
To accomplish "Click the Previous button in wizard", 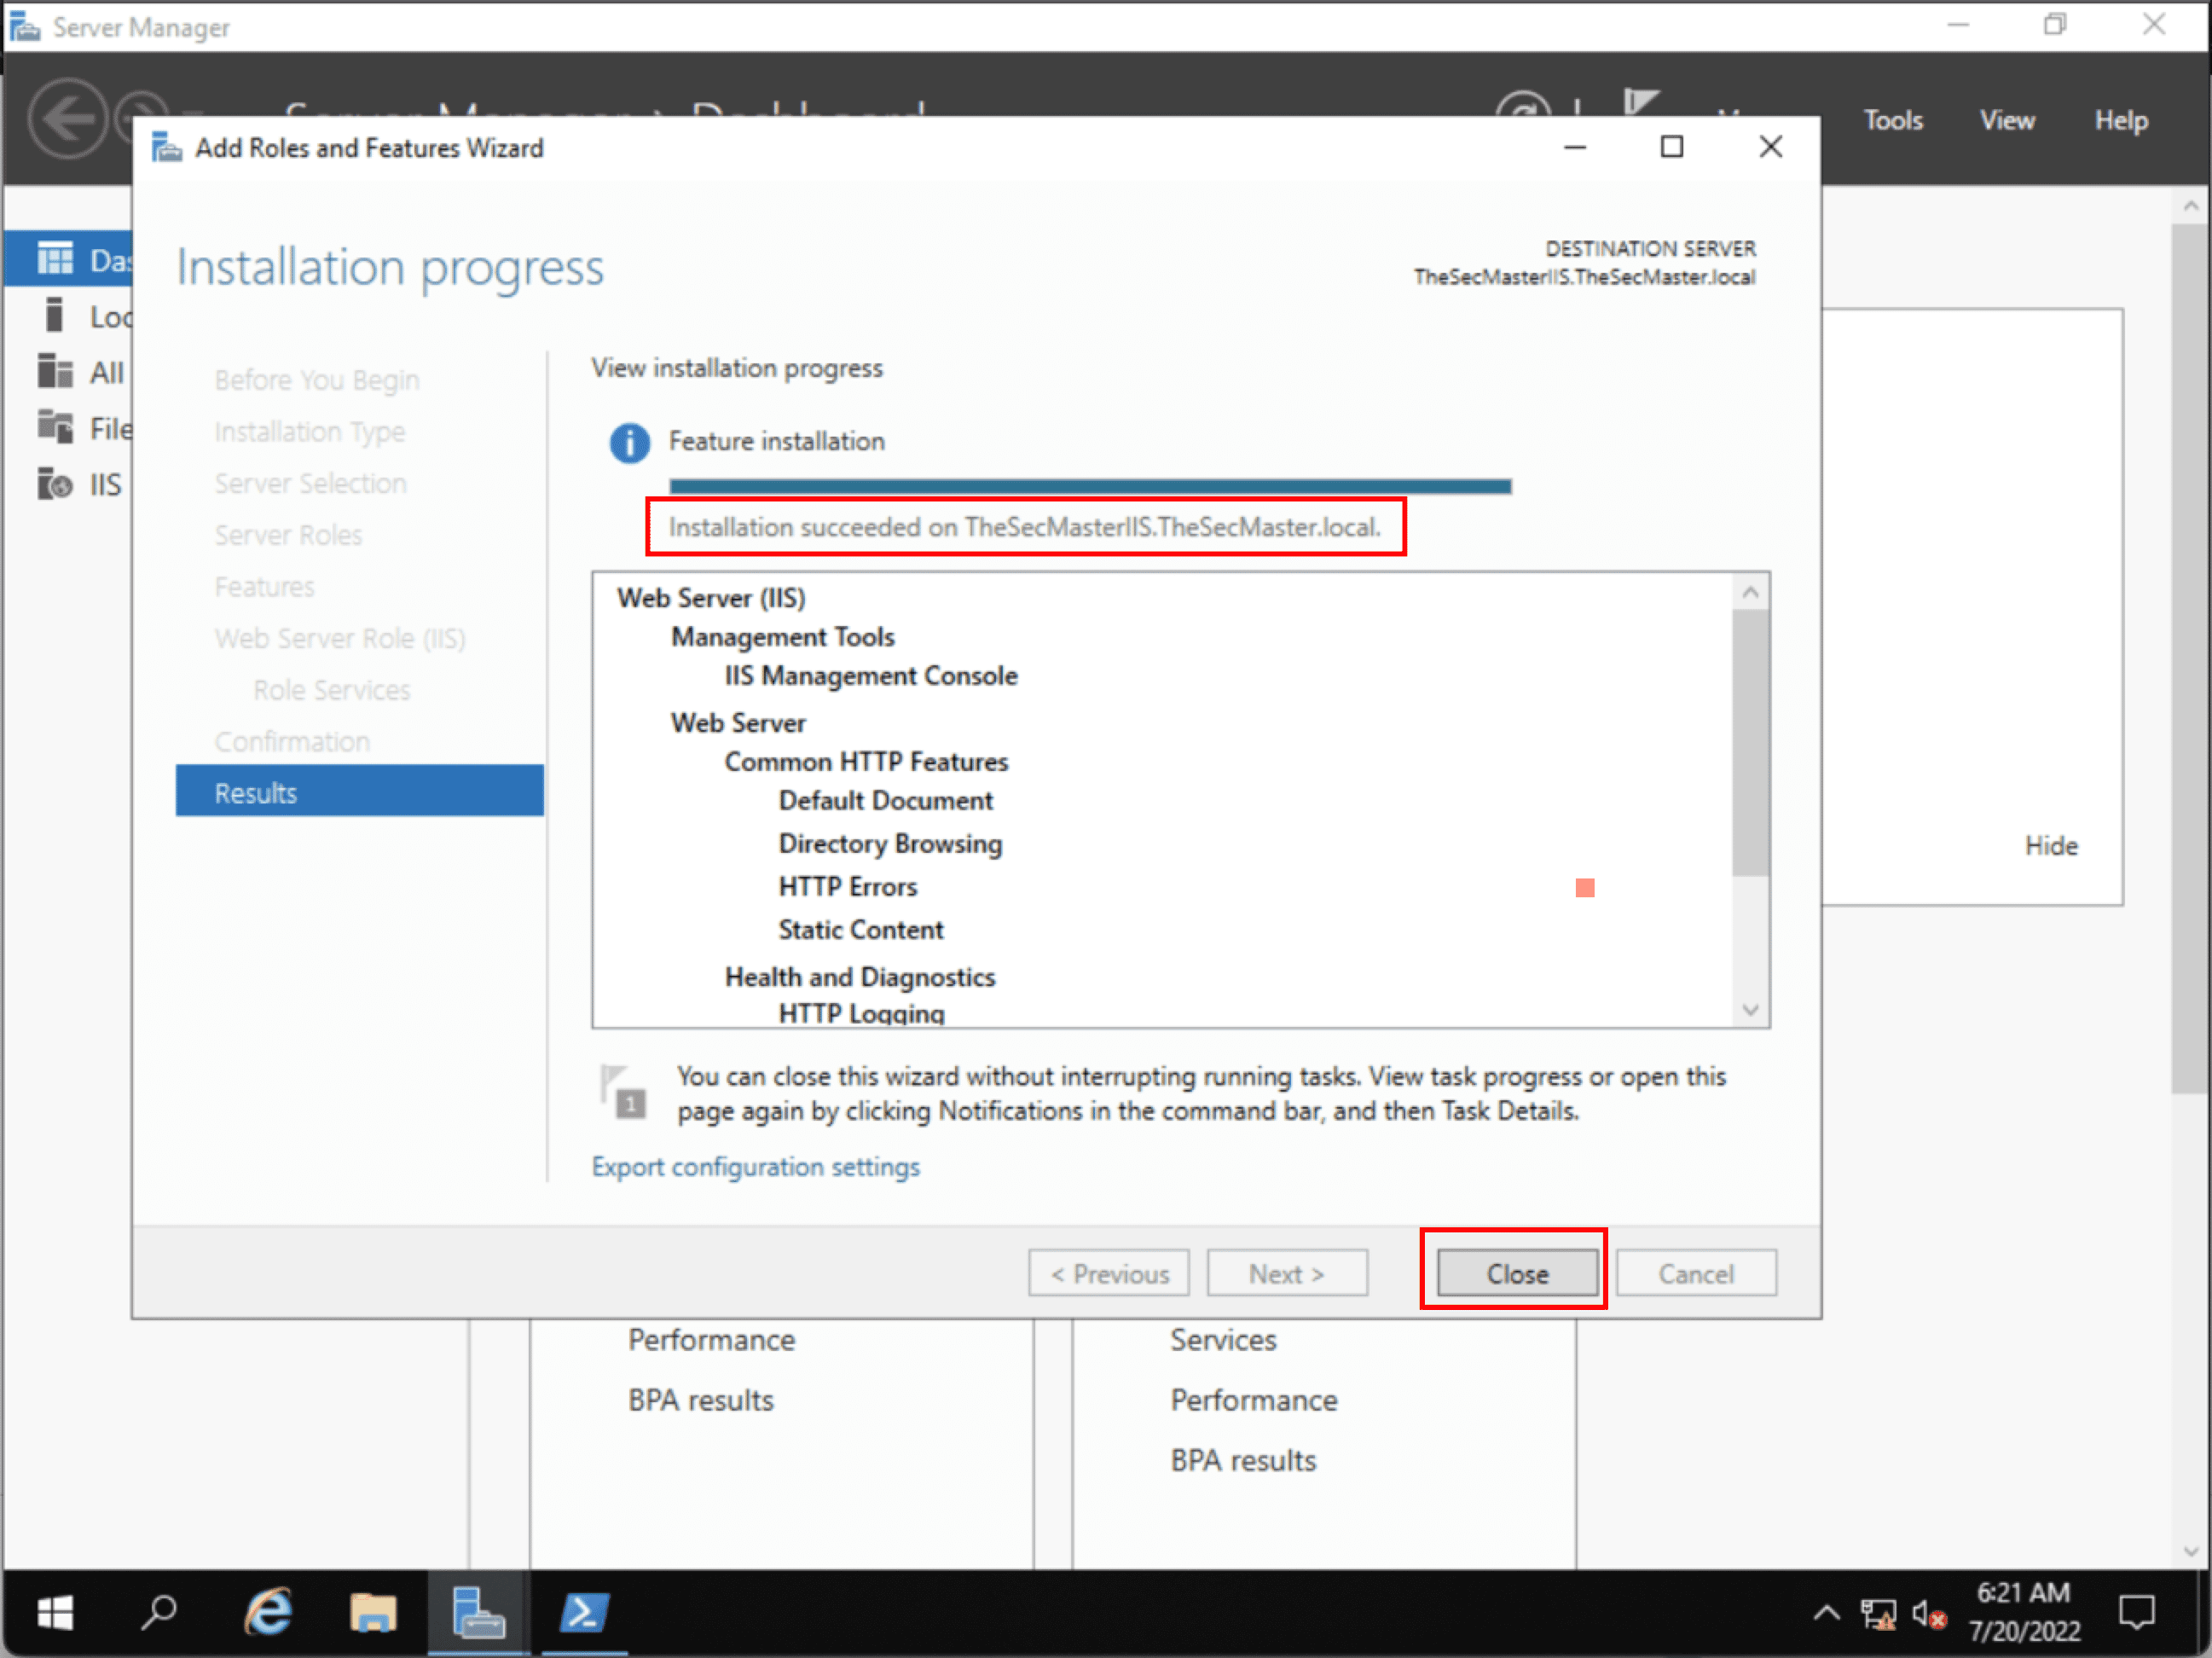I will click(x=1109, y=1273).
